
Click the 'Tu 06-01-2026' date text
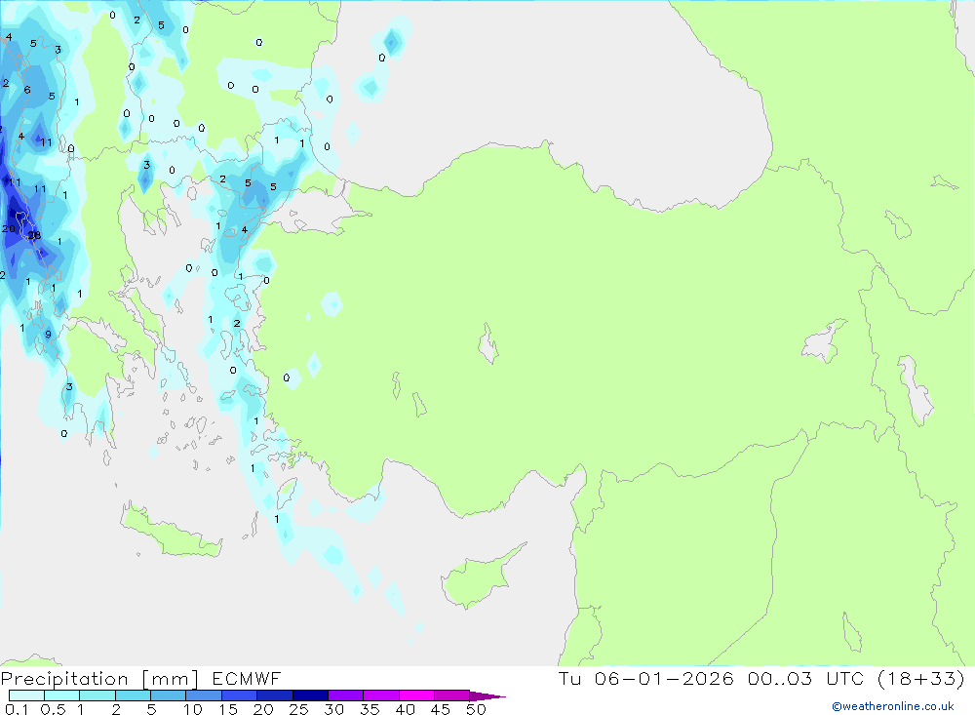[646, 679]
